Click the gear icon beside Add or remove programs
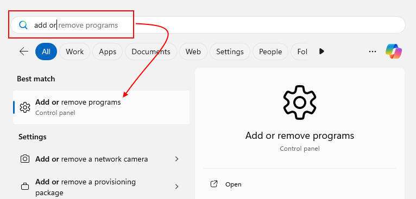The height and width of the screenshot is (199, 416). pyautogui.click(x=25, y=107)
